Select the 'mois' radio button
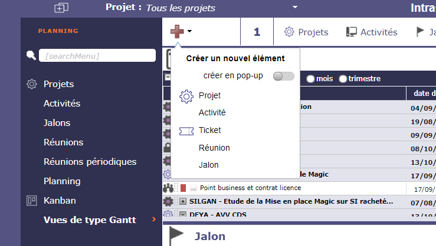Viewport: 436px width, 246px height. (x=310, y=79)
